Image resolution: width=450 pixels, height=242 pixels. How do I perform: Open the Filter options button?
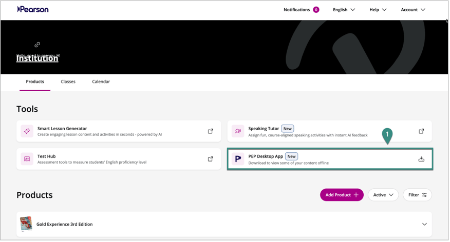pyautogui.click(x=417, y=195)
